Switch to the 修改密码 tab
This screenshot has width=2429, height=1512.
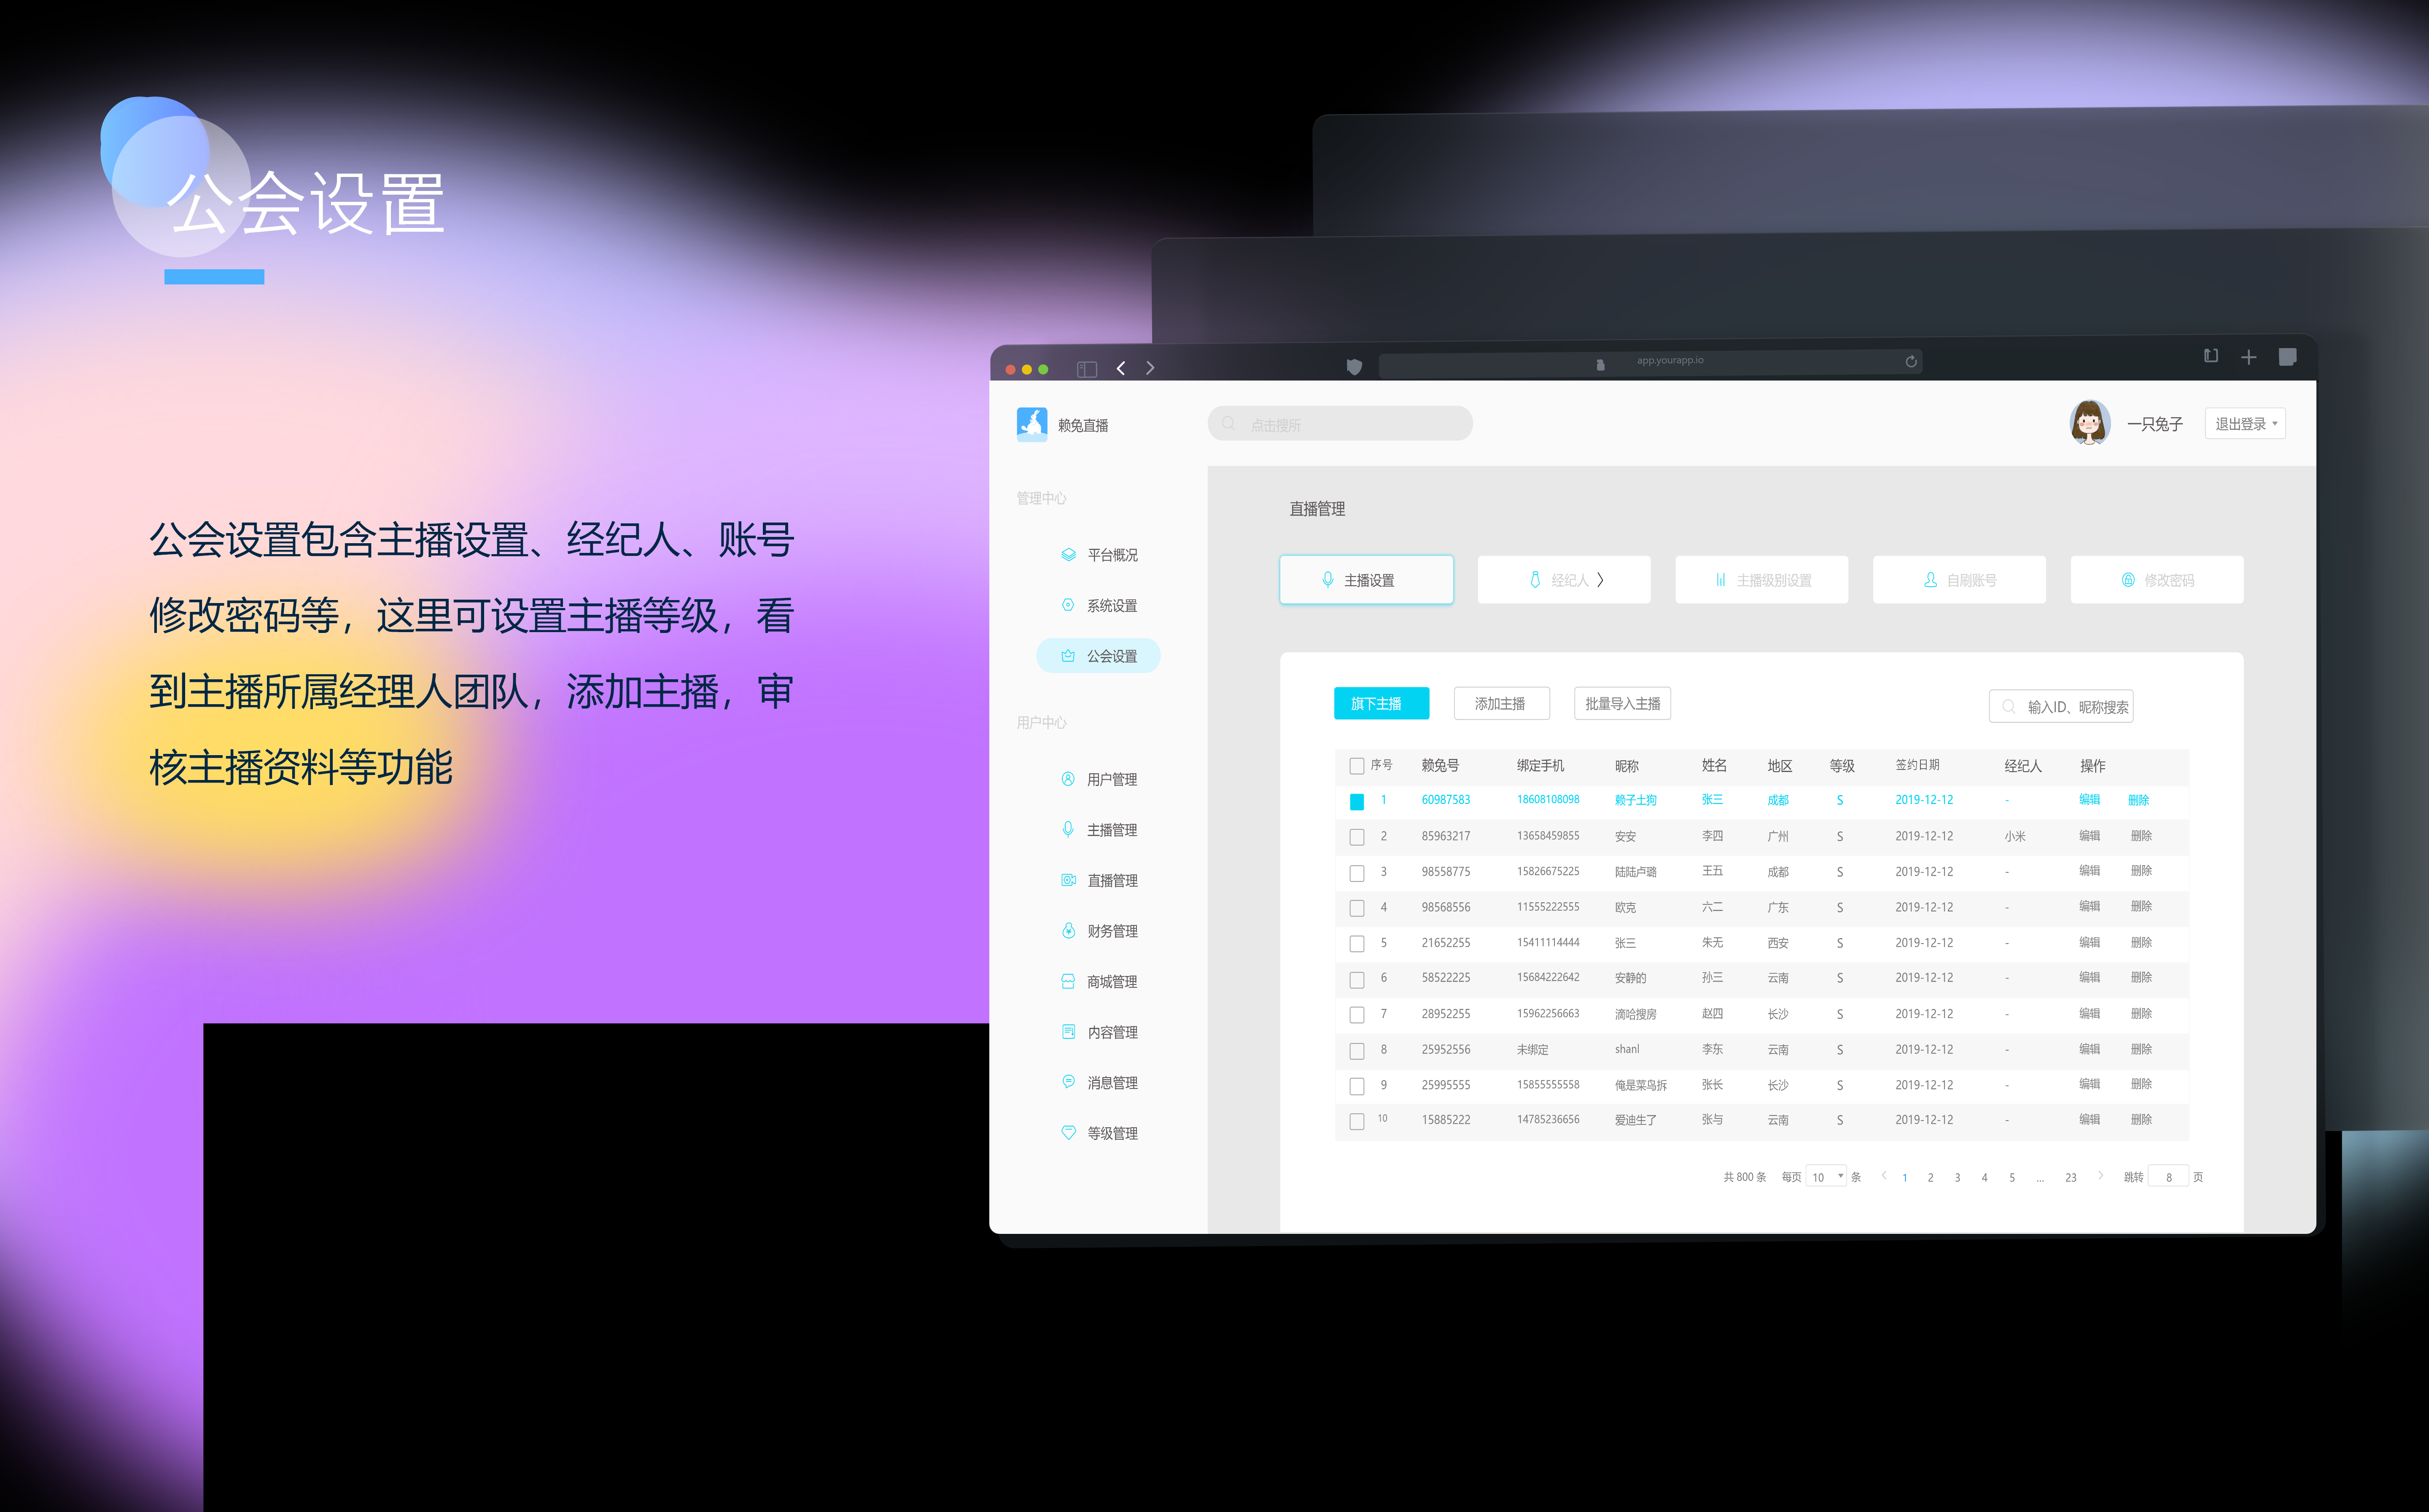(x=2157, y=579)
